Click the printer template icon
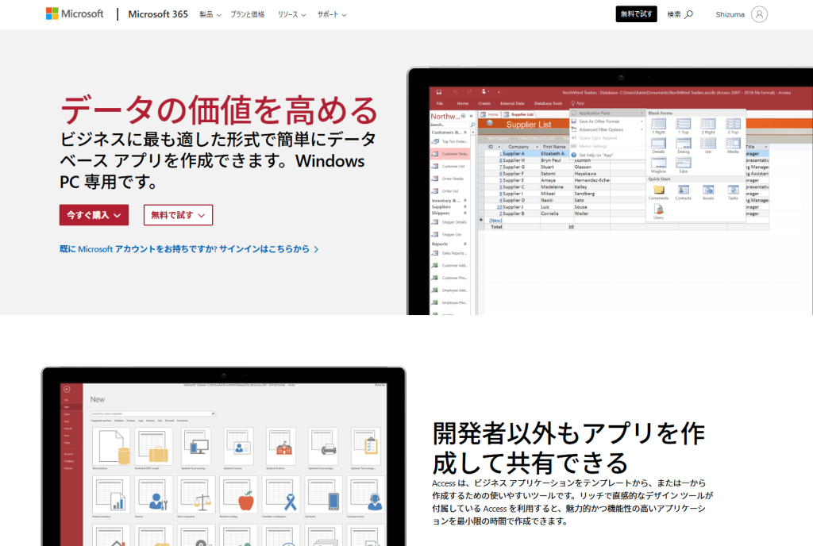Image resolution: width=813 pixels, height=546 pixels. point(324,447)
